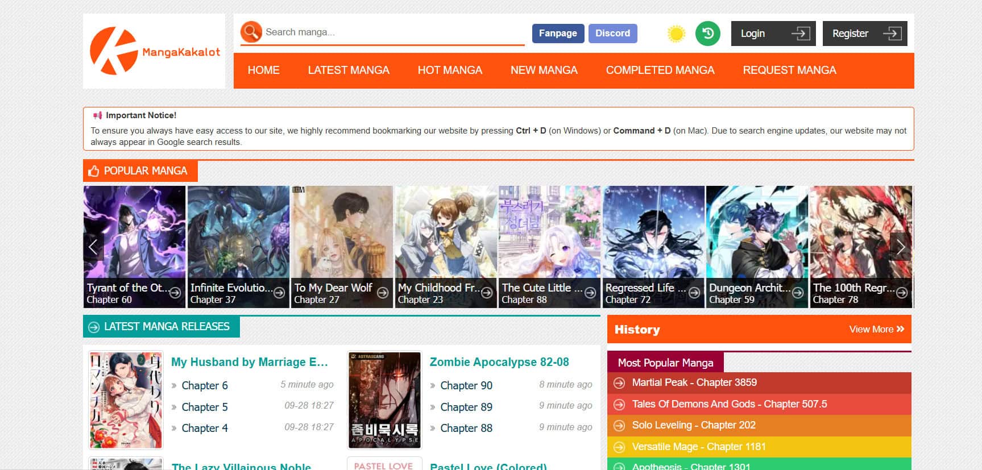The width and height of the screenshot is (982, 470).
Task: Toggle the sun light mode icon
Action: (x=676, y=34)
